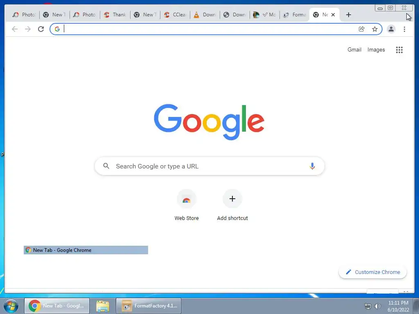Switch to the VLC Download tab

(x=205, y=15)
